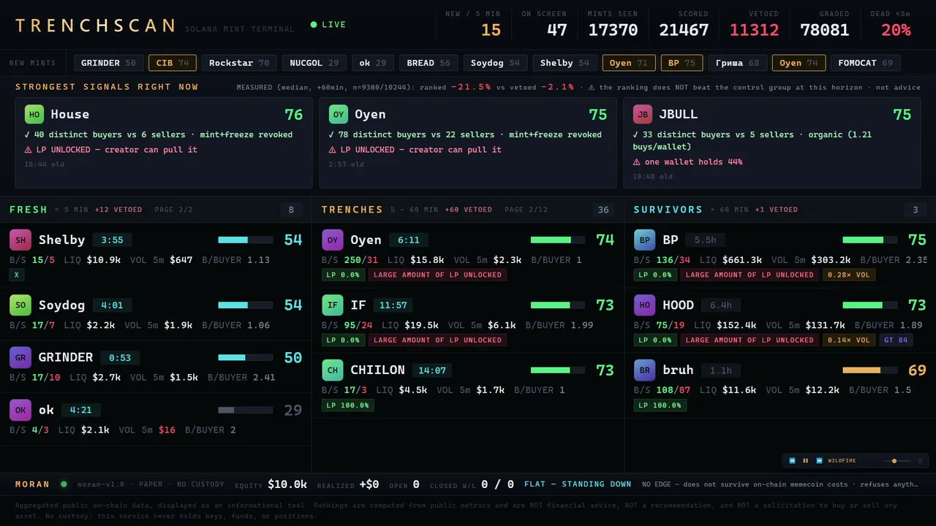Click the LP 100.0% tag under CHIILON

[347, 405]
